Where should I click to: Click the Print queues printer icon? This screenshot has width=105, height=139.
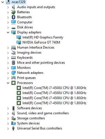13,78
